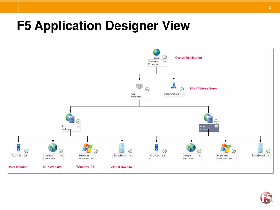Click the health check of the highlighted App Instance
280x210 pixels.
(x=217, y=121)
